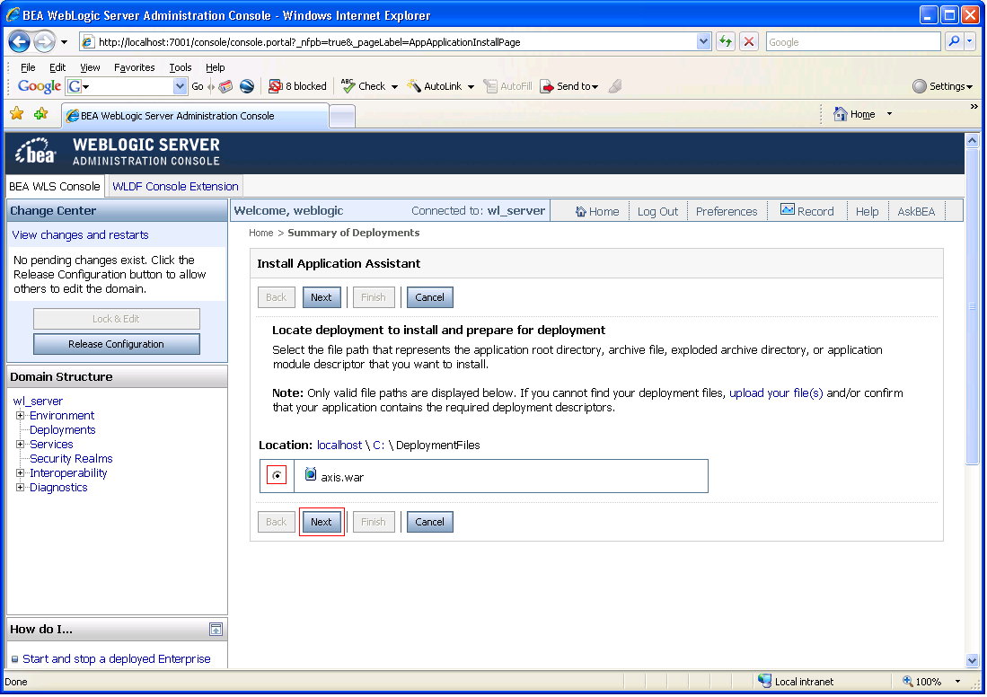Open the File menu
Image resolution: width=987 pixels, height=697 pixels.
coord(28,67)
